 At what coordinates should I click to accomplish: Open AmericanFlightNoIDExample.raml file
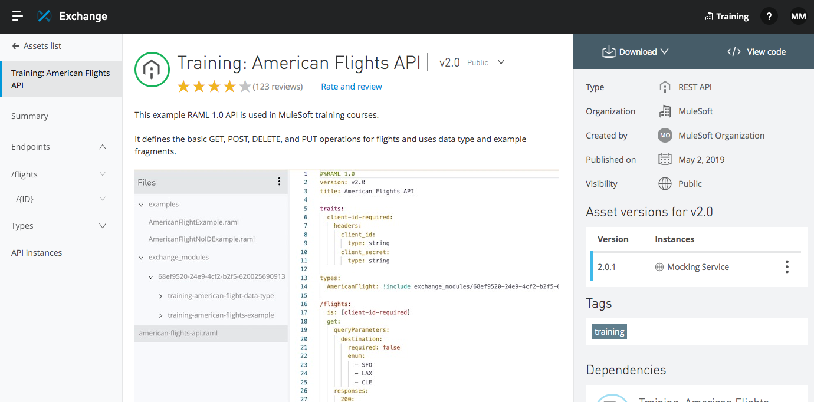(x=202, y=239)
